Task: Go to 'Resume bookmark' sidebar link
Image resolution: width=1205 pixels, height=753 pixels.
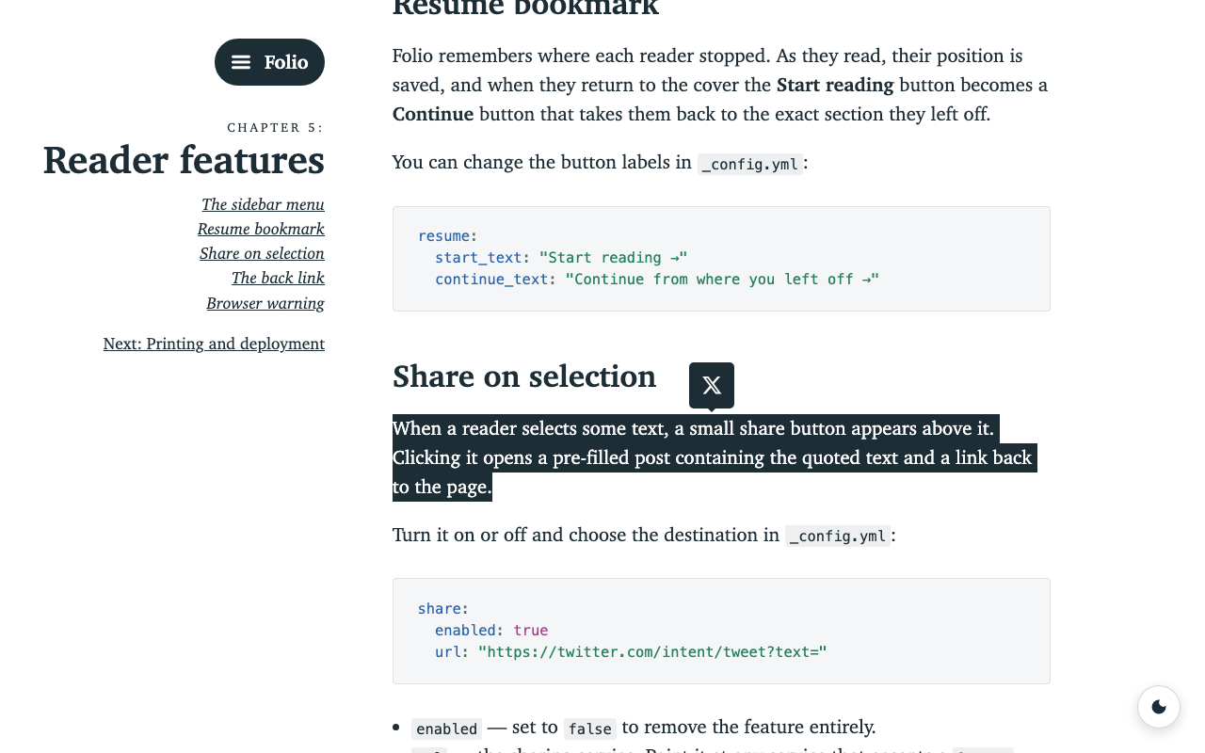Action: [x=261, y=229]
